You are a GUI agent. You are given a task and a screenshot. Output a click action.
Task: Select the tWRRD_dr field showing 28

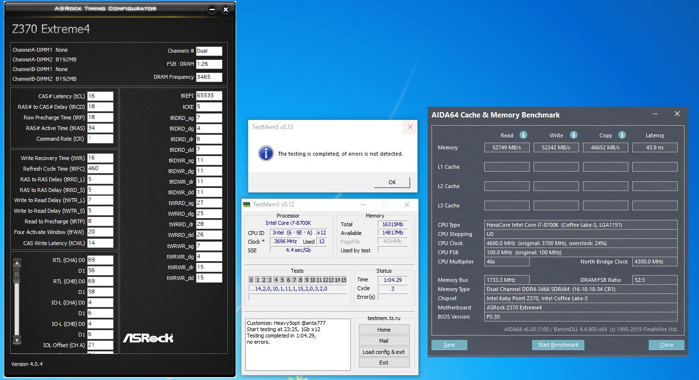(x=209, y=224)
